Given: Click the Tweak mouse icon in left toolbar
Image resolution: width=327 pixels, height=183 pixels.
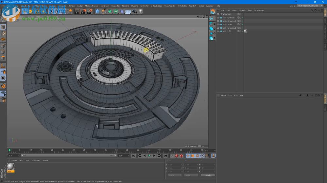Looking at the screenshot, I should point(3,72).
